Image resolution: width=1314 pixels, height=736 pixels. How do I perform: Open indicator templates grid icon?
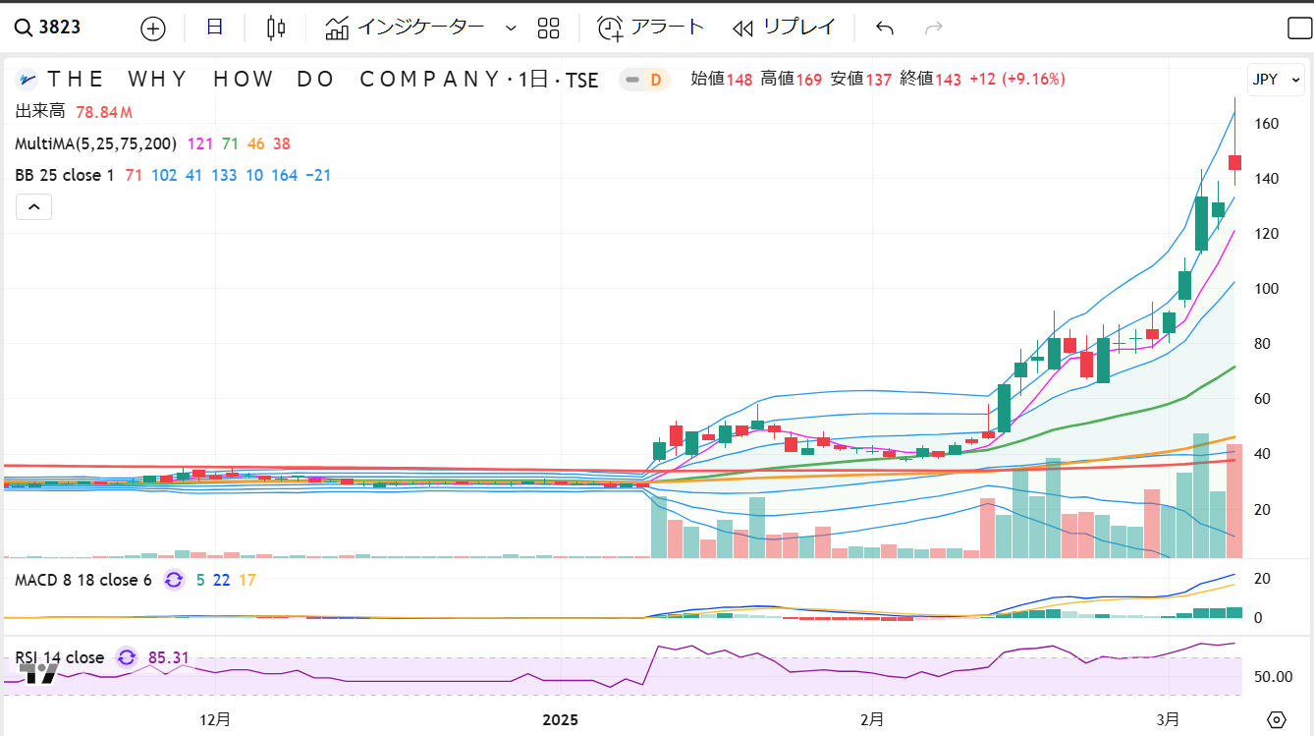[548, 28]
